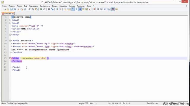This screenshot has width=190, height=106.
Task: Save the current file via toolbar
Action: (11, 9)
